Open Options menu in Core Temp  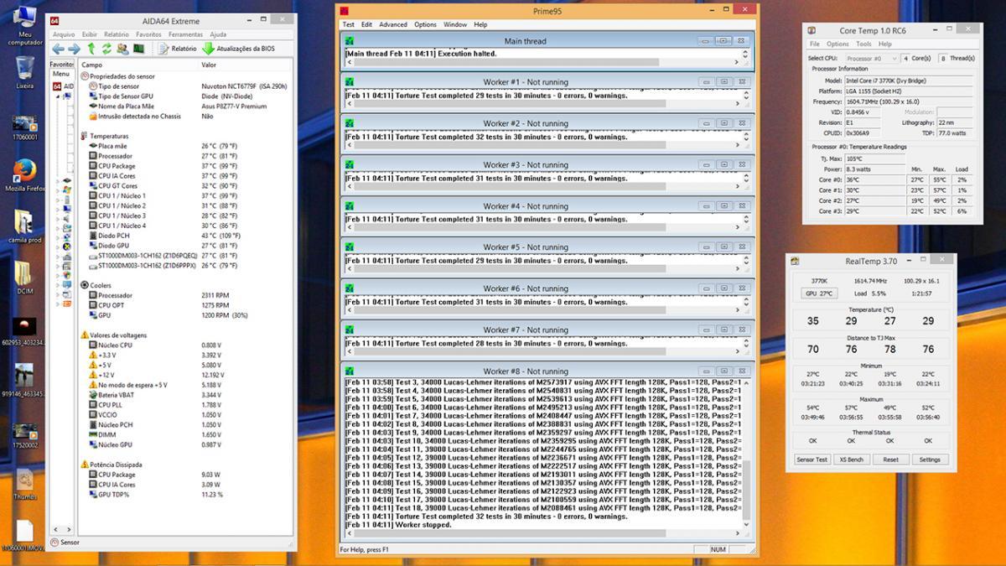[x=837, y=44]
